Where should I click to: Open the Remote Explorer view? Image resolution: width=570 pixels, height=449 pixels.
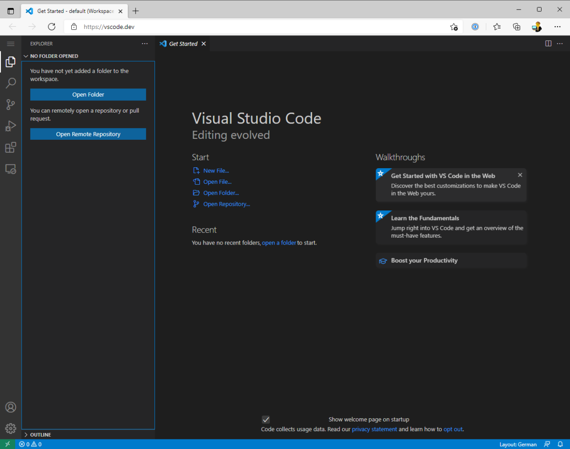click(10, 169)
